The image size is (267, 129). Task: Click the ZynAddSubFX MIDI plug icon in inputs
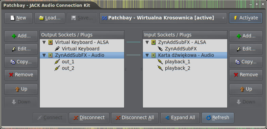click(x=160, y=49)
